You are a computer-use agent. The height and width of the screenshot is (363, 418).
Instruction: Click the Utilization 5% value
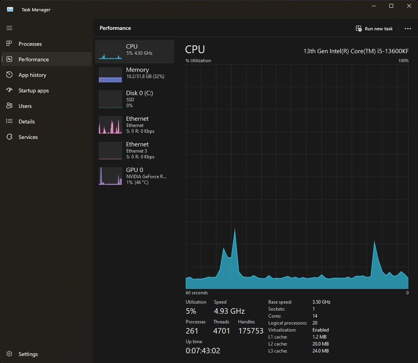191,311
